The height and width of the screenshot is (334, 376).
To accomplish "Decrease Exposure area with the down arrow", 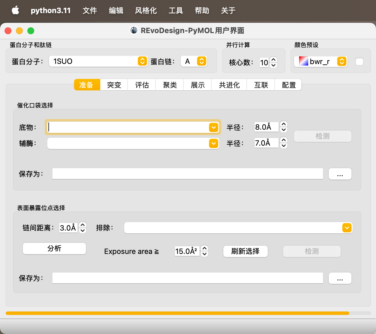I will tap(205, 254).
